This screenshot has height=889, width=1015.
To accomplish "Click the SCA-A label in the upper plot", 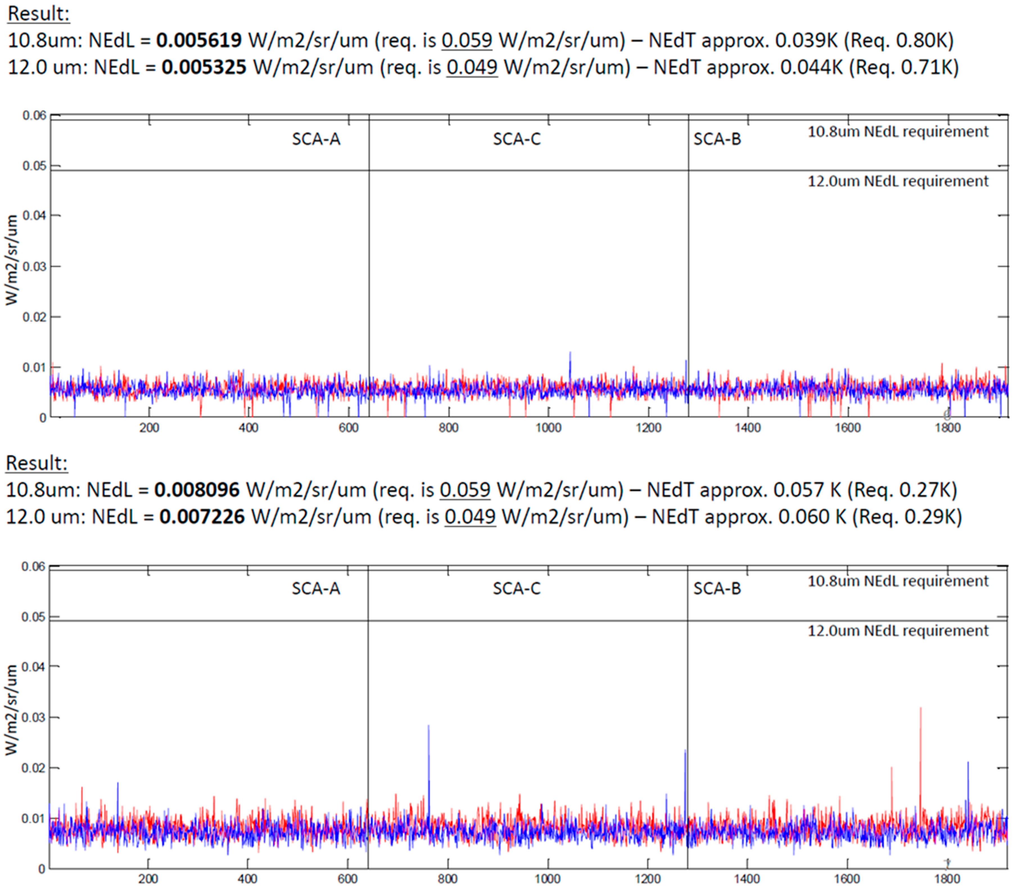I will pos(316,139).
